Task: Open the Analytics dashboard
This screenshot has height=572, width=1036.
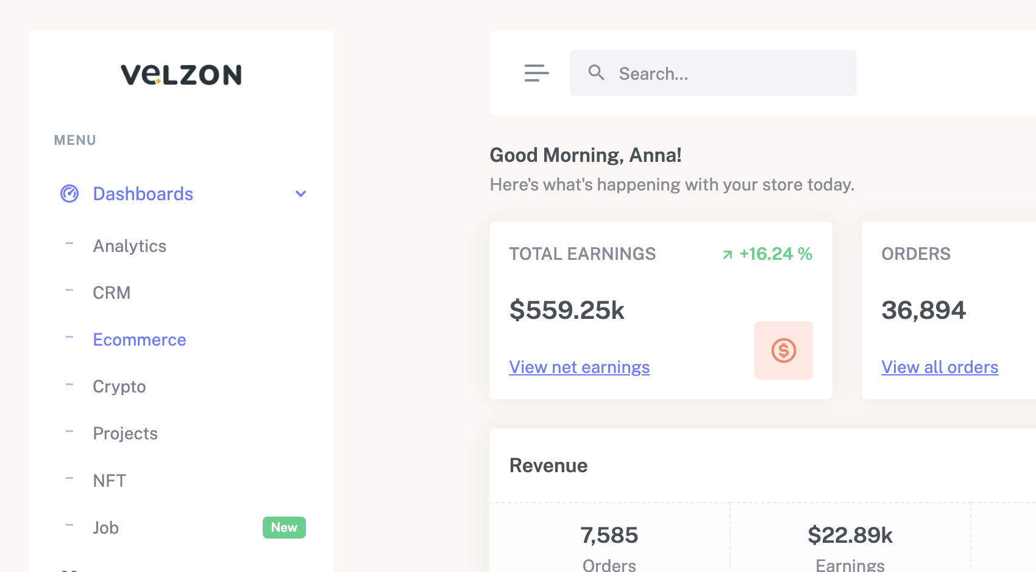Action: point(129,246)
